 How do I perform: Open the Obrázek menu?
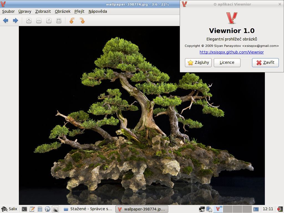63,11
